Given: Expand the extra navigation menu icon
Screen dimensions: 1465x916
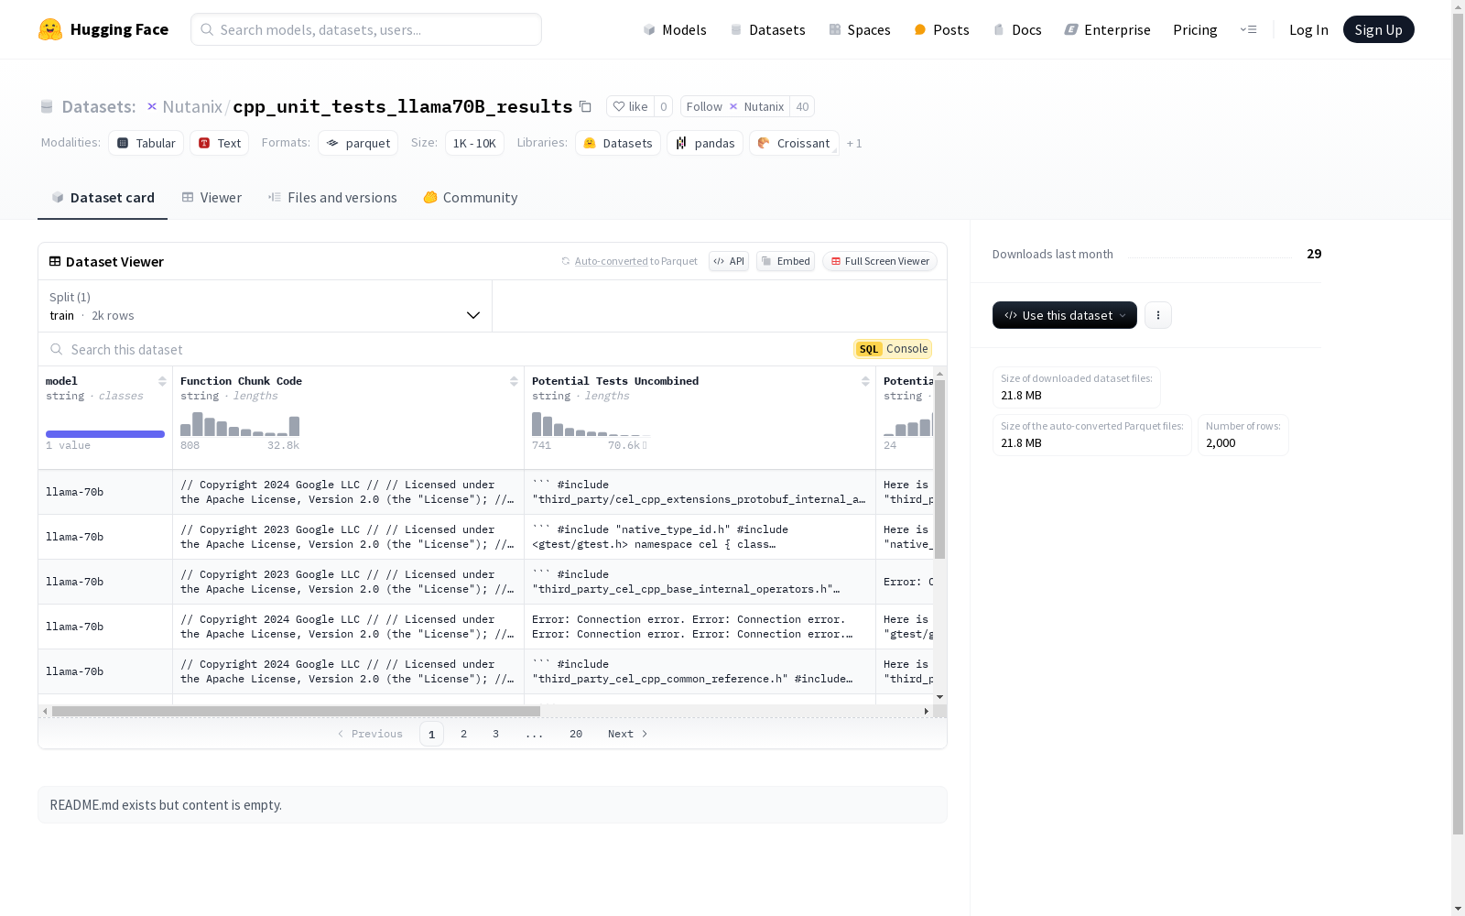Looking at the screenshot, I should 1248,29.
